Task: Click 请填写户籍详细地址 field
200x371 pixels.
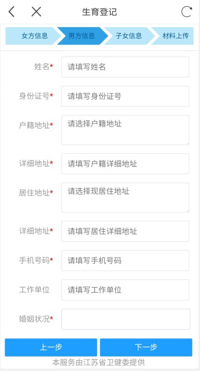Action: [125, 164]
